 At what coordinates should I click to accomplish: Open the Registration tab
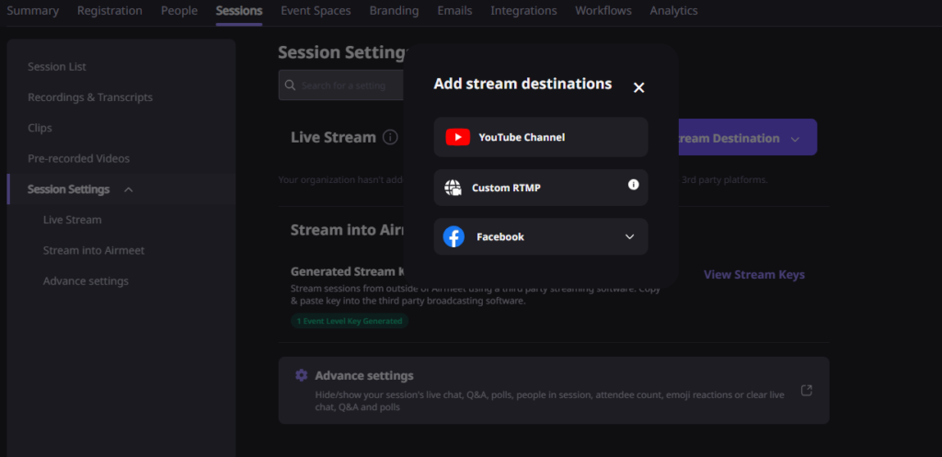coord(109,11)
